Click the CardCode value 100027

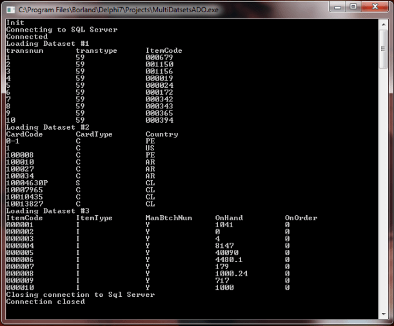tap(20, 169)
